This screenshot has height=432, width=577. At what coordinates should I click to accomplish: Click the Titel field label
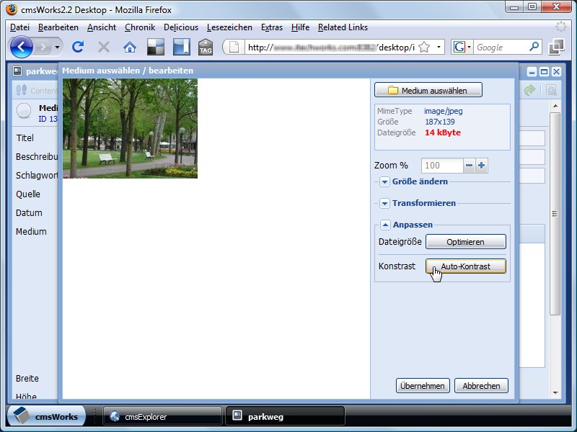(x=25, y=138)
